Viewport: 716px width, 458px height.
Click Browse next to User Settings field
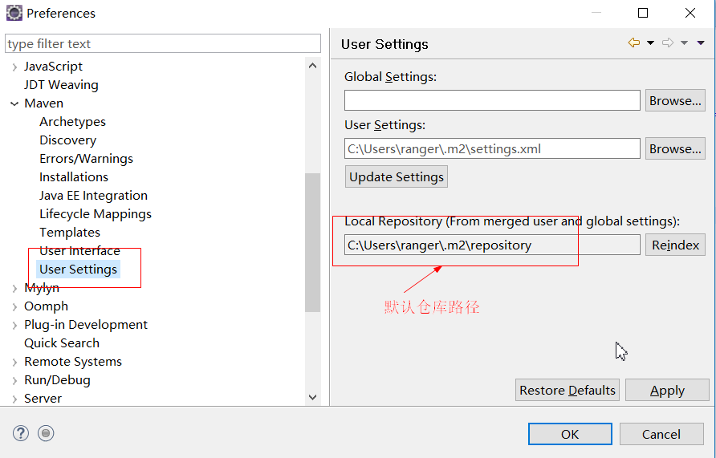675,148
